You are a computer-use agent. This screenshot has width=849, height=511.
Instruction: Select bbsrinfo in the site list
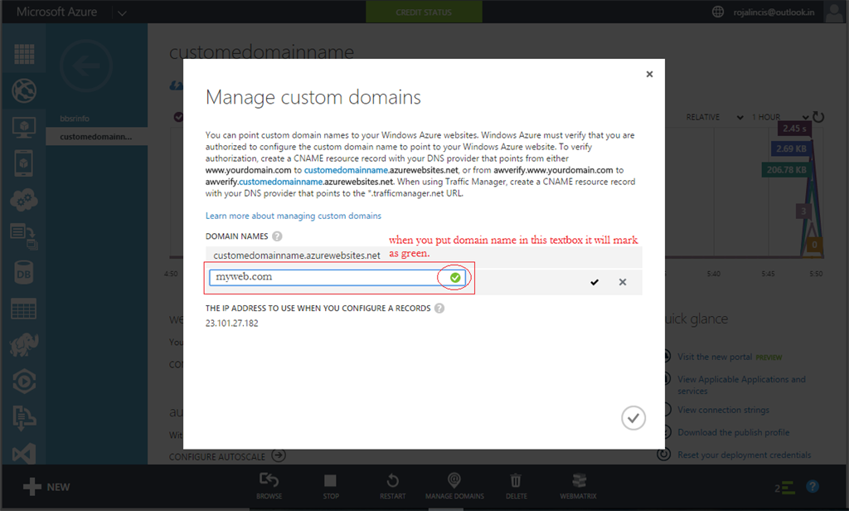(x=75, y=118)
